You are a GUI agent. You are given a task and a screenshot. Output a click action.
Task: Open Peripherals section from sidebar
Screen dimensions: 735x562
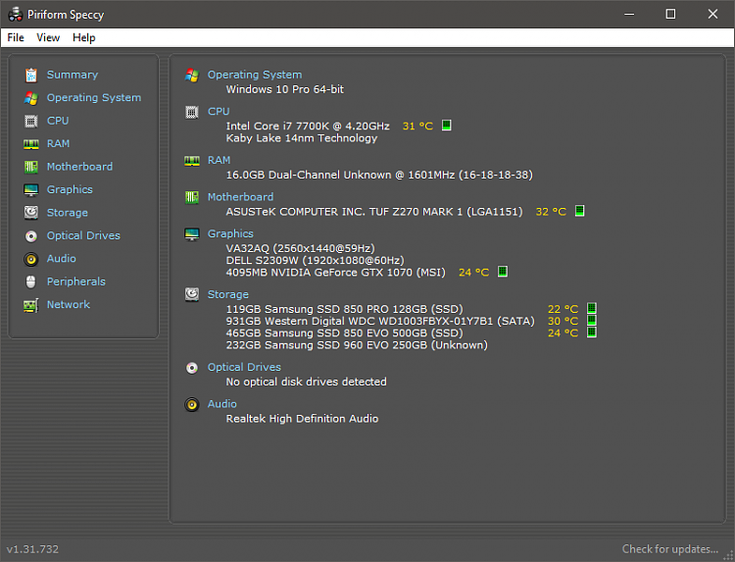[75, 281]
